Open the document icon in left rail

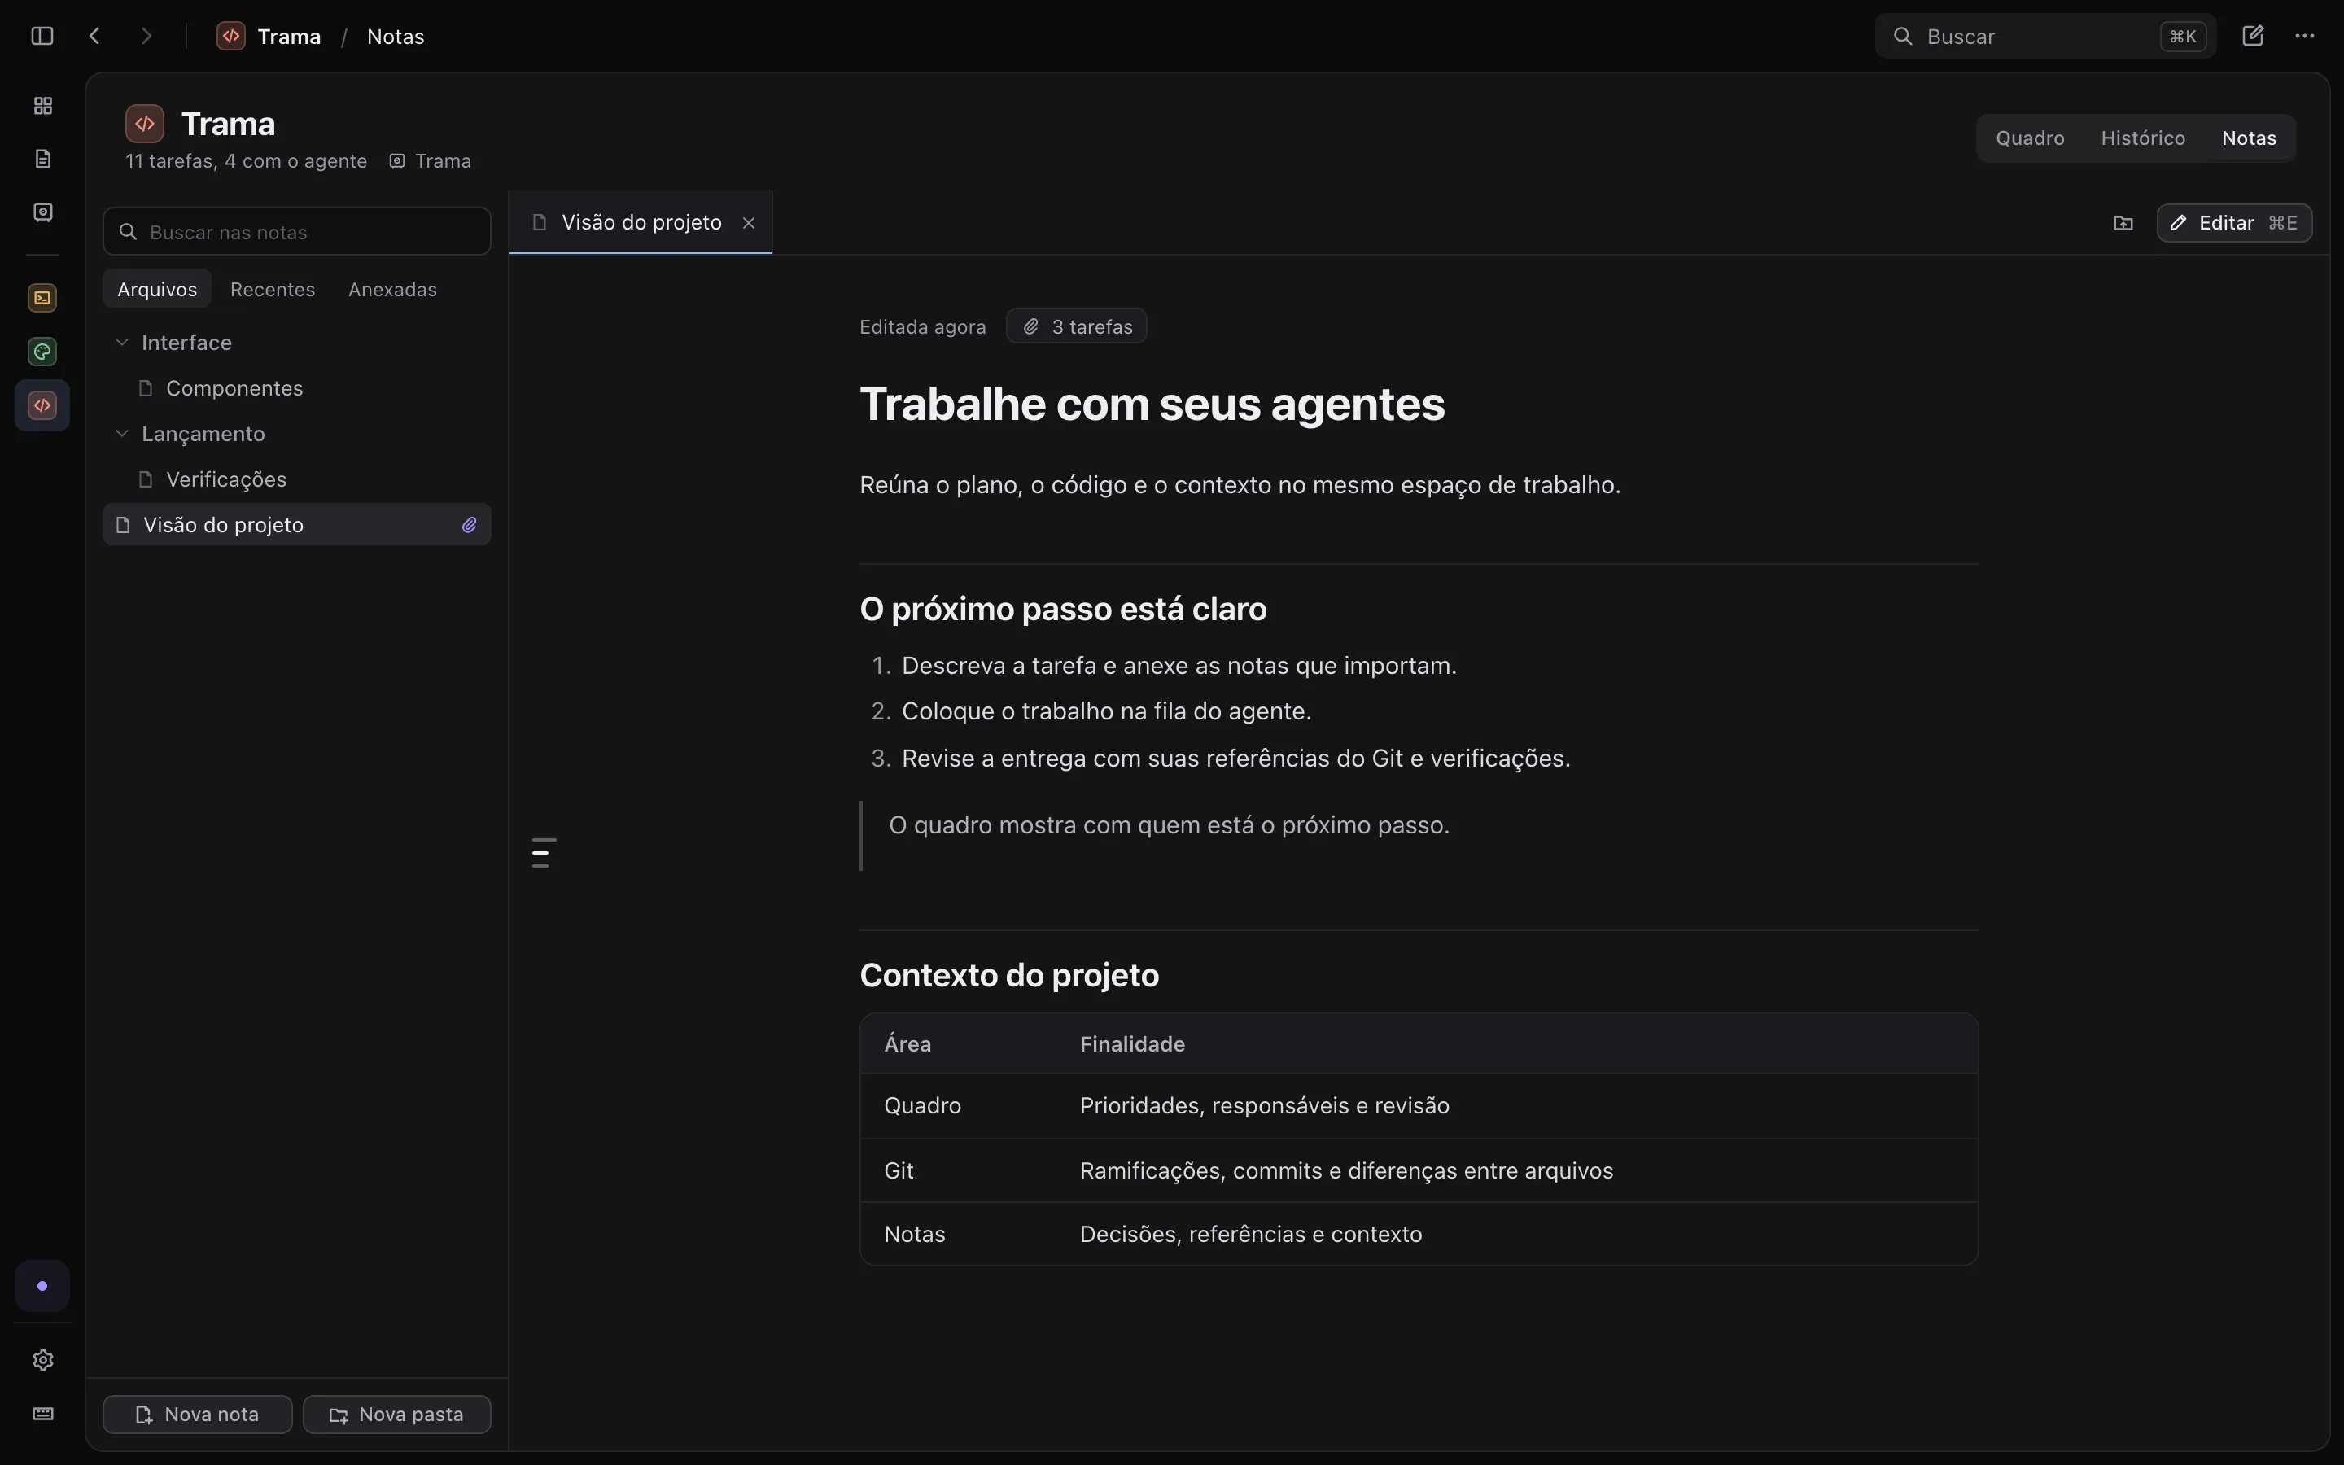[x=42, y=159]
